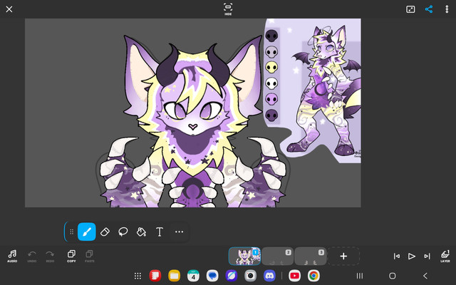Redo the last undone action

point(50,256)
